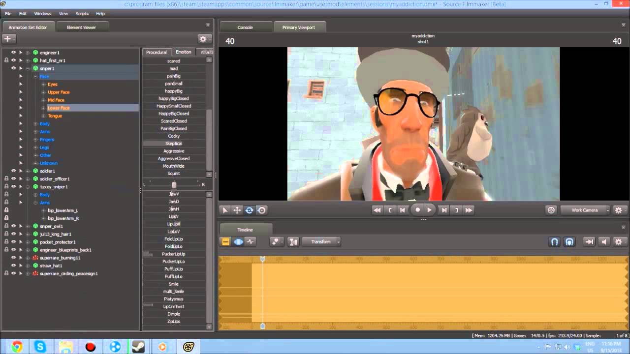The image size is (630, 354).
Task: Switch to the Graph Editor mode
Action: click(x=251, y=241)
